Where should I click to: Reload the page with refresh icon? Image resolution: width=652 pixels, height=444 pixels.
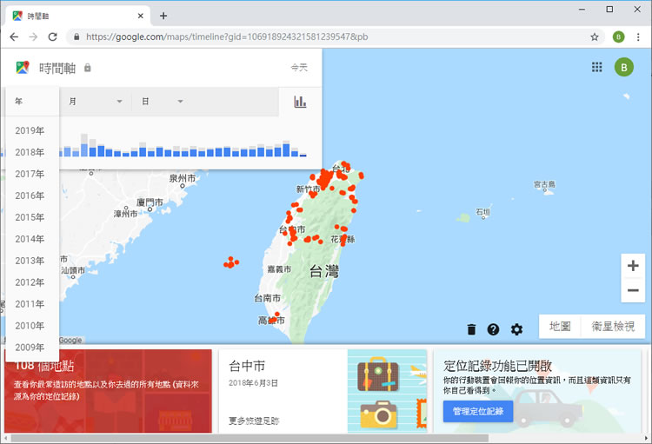tap(53, 37)
